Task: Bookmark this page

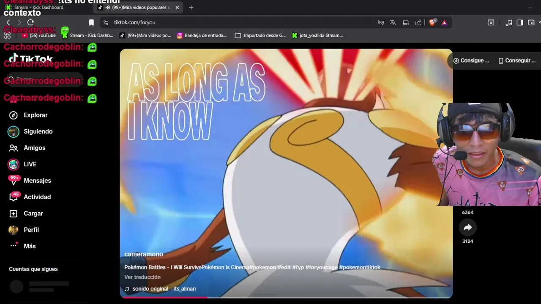Action: tap(91, 22)
